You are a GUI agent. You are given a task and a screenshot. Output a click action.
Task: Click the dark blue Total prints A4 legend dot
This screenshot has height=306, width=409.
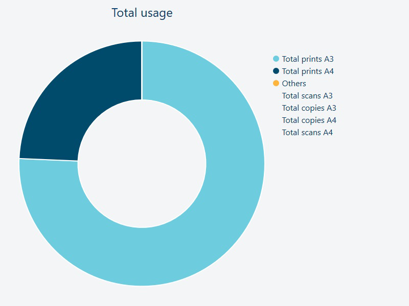coord(276,71)
